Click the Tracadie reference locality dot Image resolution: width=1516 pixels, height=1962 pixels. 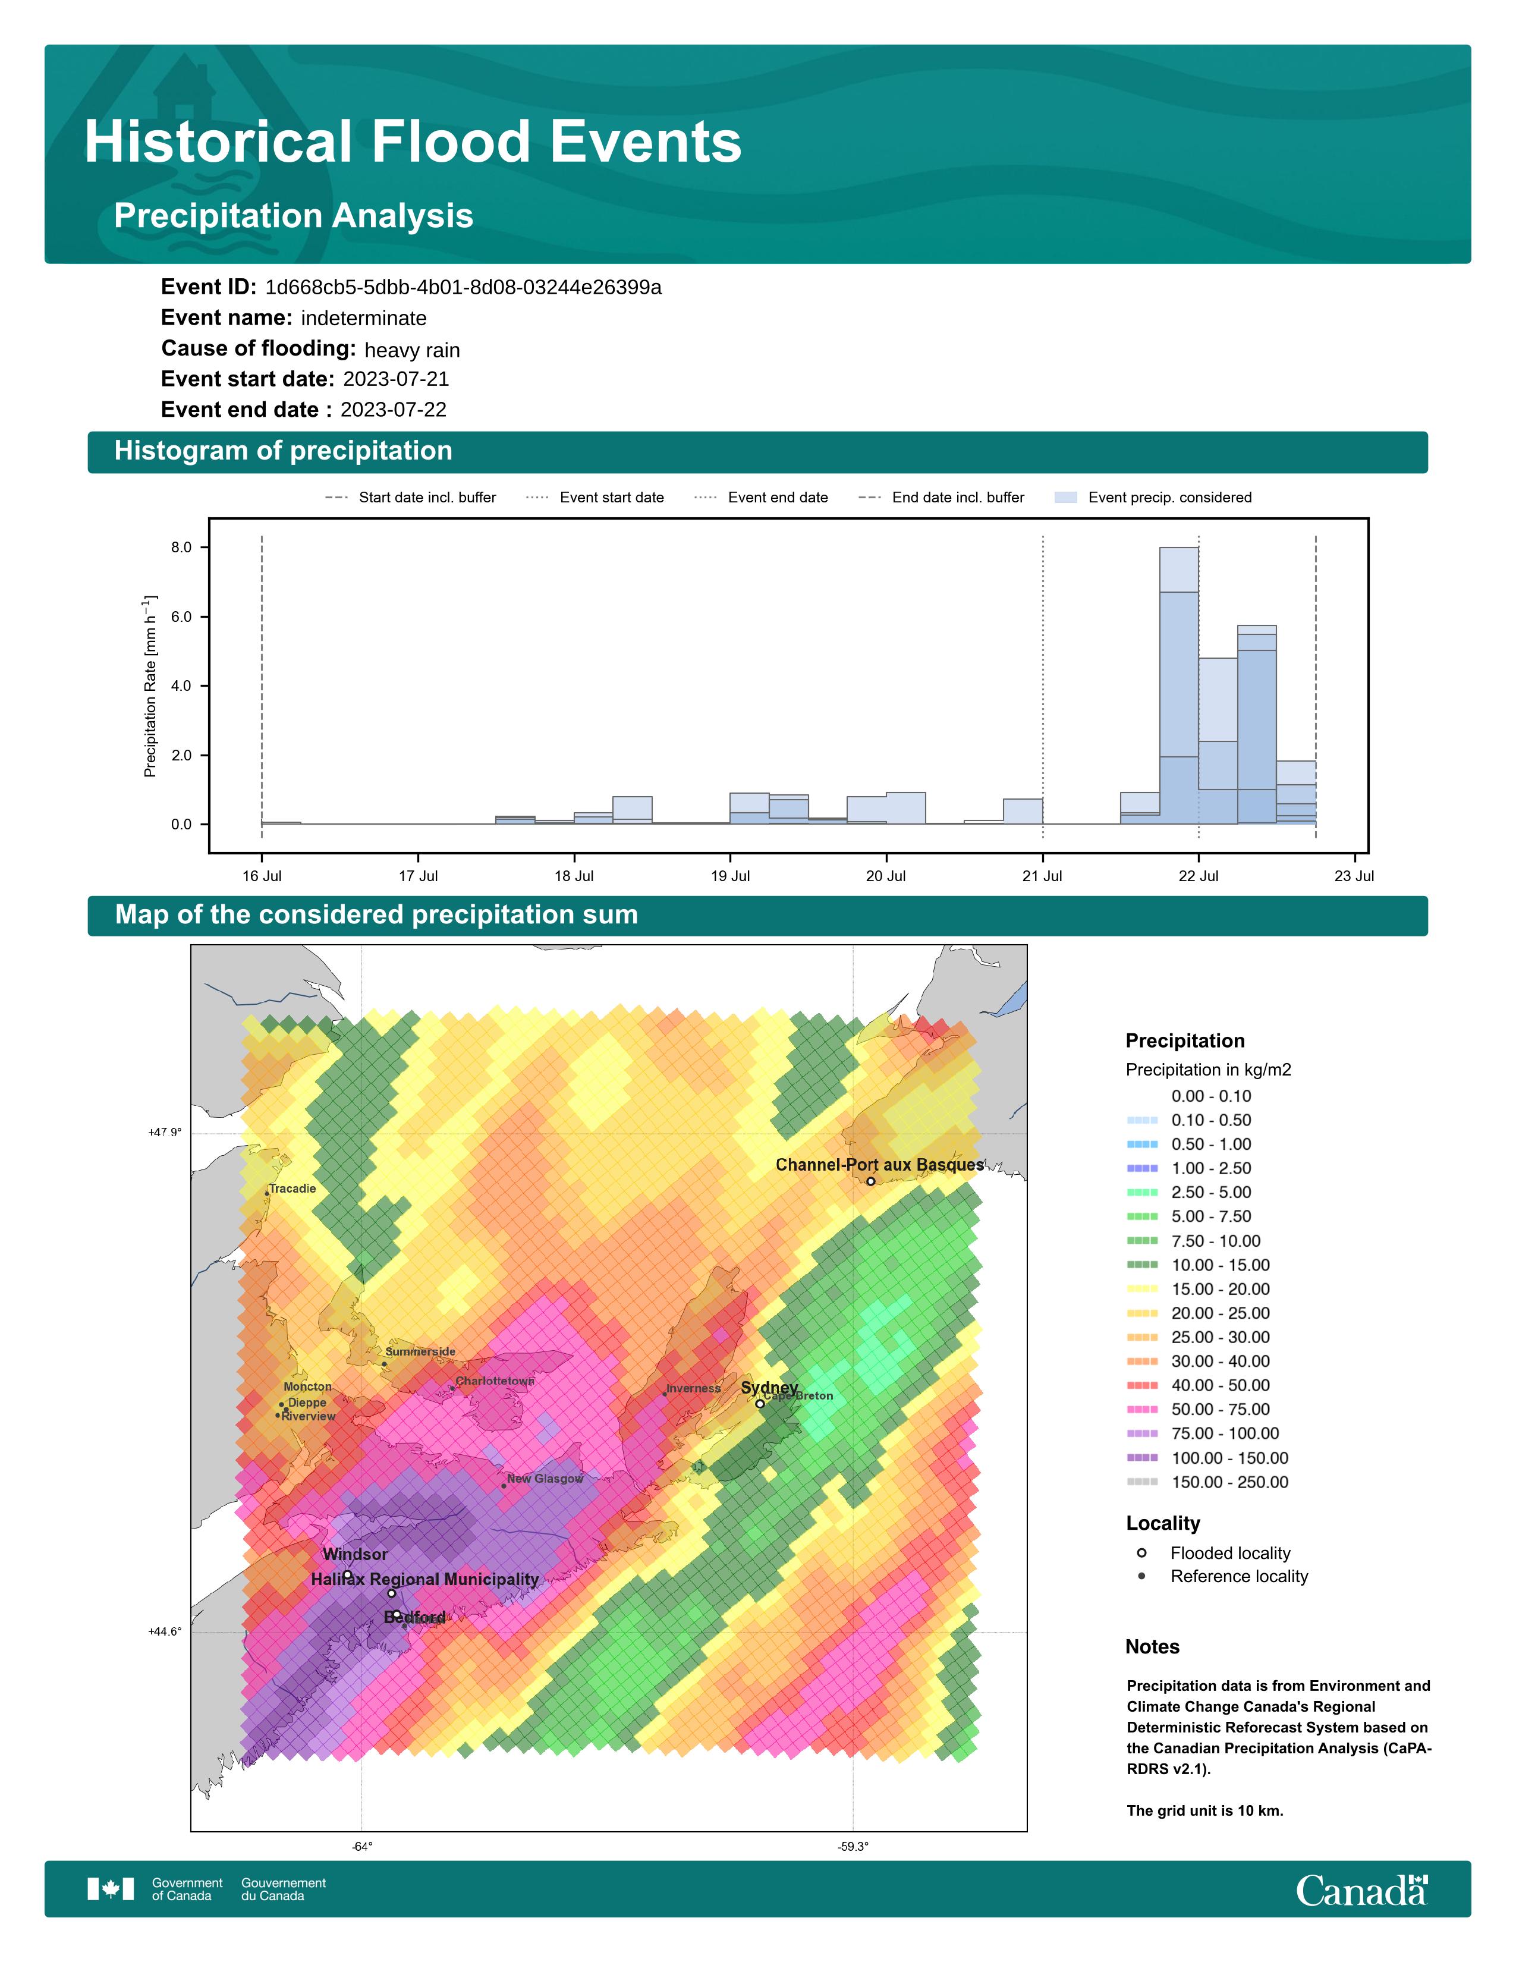pyautogui.click(x=267, y=1194)
